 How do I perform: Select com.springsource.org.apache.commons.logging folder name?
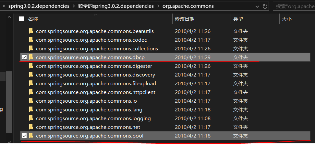[x=93, y=118]
